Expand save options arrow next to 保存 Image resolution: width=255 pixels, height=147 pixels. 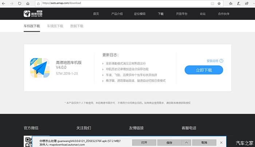click(x=186, y=142)
